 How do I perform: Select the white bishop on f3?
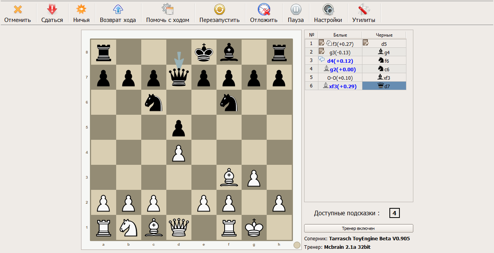(229, 178)
